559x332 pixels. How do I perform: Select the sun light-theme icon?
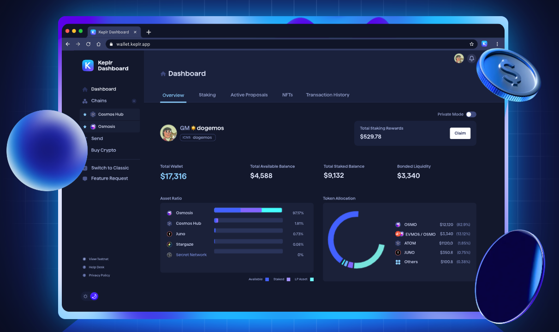point(85,296)
